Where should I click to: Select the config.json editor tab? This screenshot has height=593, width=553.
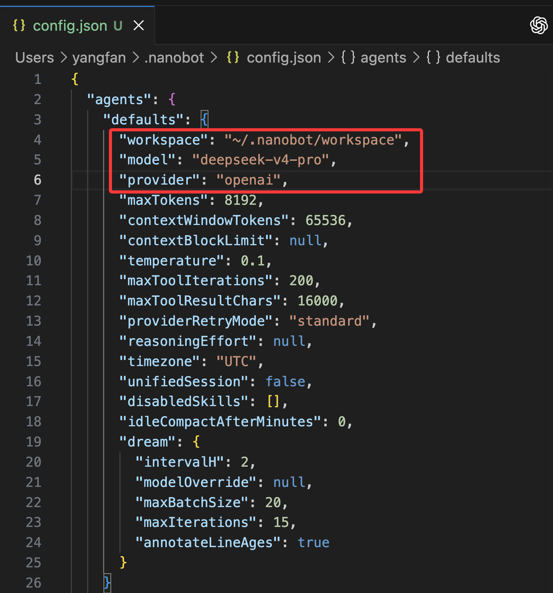77,26
